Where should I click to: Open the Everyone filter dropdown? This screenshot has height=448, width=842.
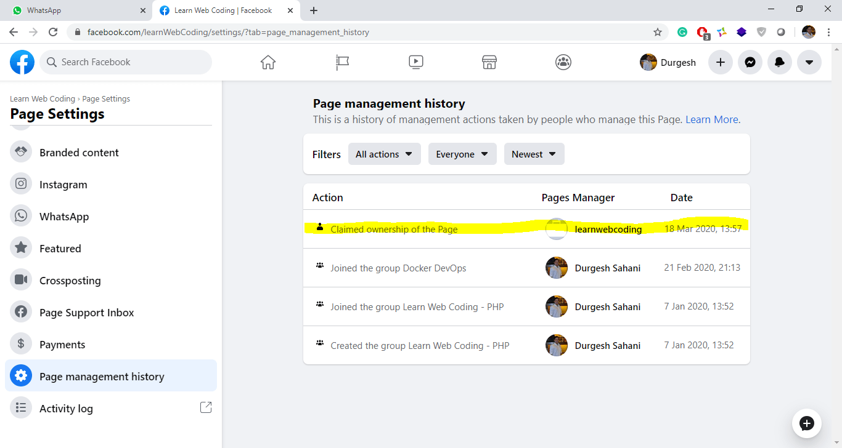tap(462, 154)
